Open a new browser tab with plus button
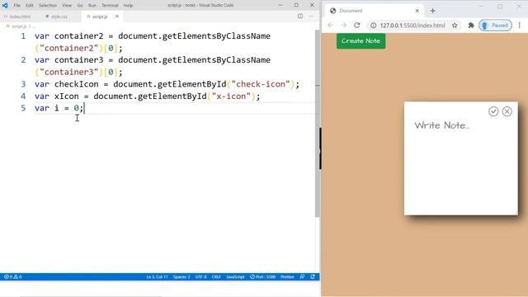This screenshot has height=297, width=528. tap(432, 11)
